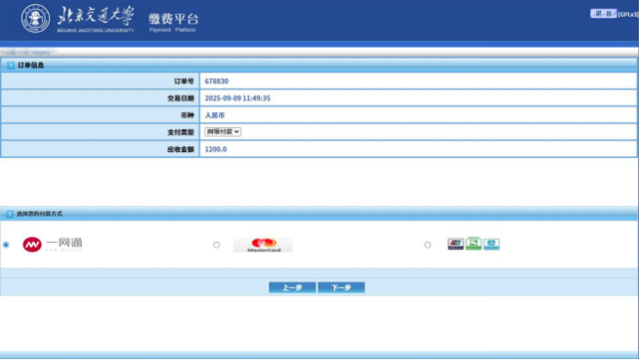
Task: Click the 支付类型 row label
Action: 181,133
